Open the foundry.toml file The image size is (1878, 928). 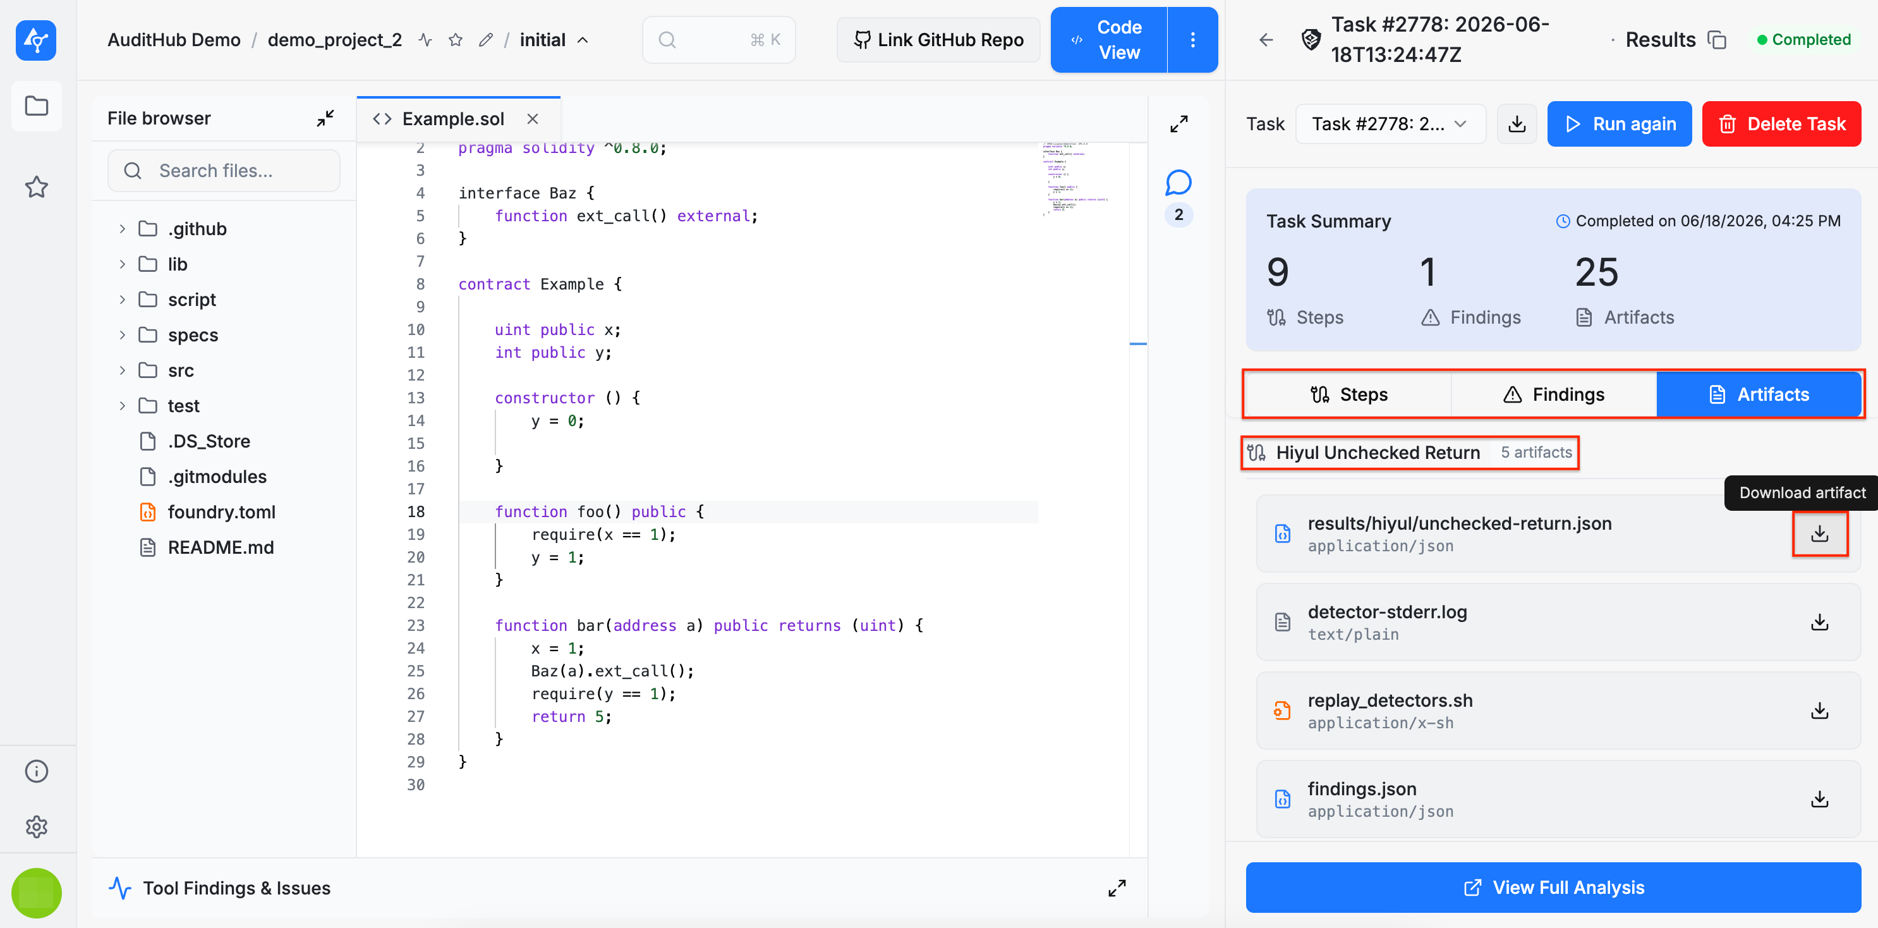[x=207, y=512]
